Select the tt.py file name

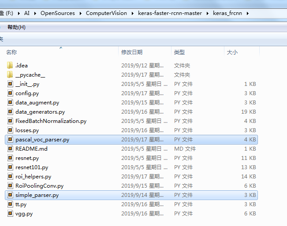point(21,204)
